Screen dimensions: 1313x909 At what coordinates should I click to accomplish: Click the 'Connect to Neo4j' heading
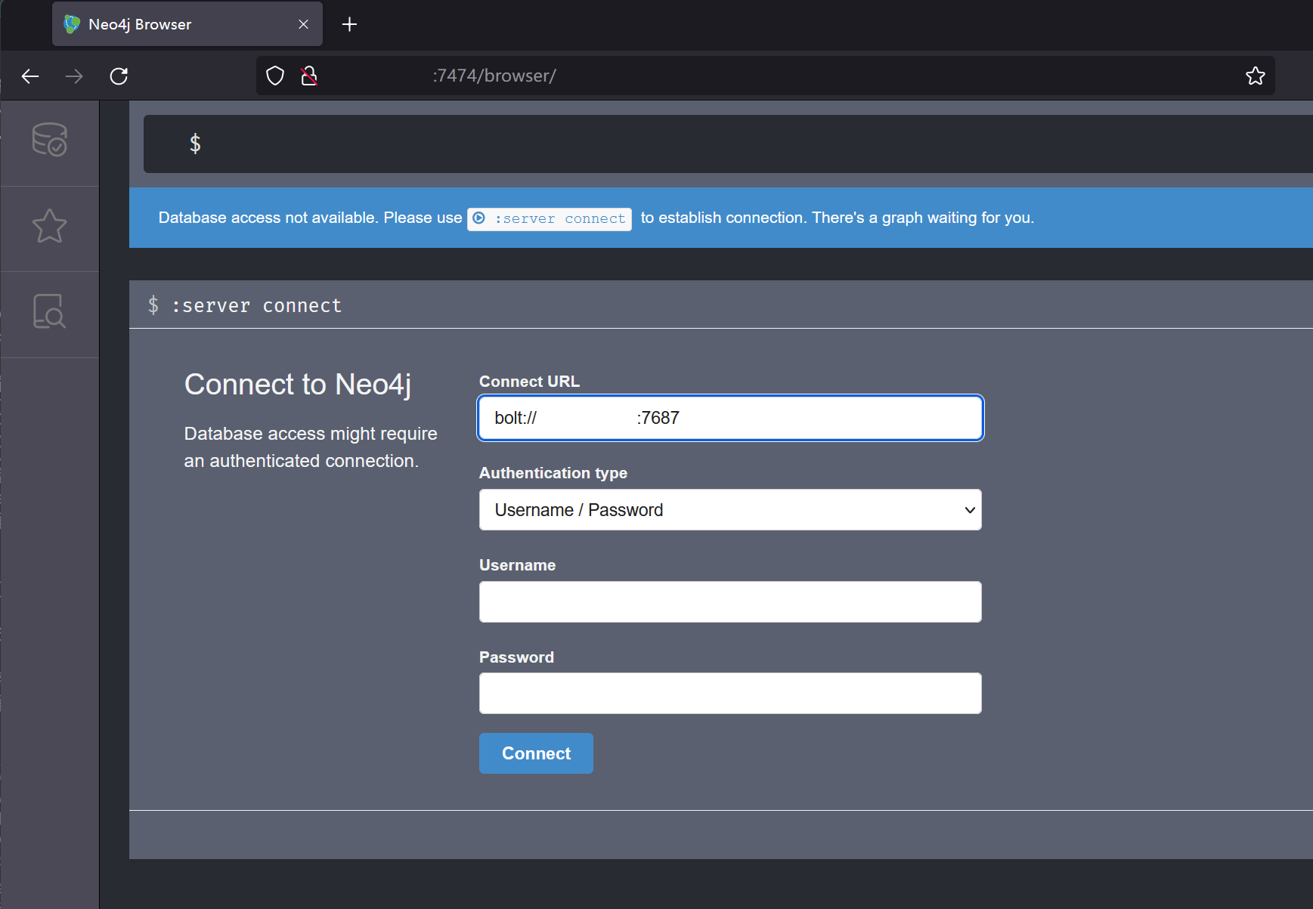pyautogui.click(x=298, y=385)
